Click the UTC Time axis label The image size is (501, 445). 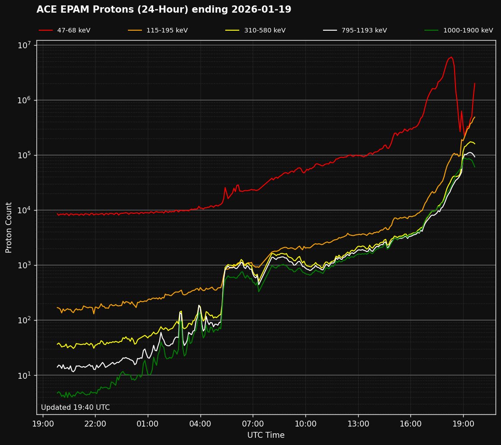point(266,435)
